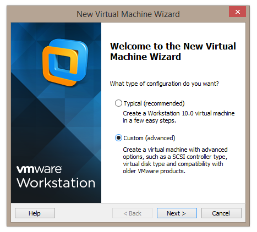Screen dimensions: 257x232
Task: Click the Cancel button
Action: [x=221, y=213]
